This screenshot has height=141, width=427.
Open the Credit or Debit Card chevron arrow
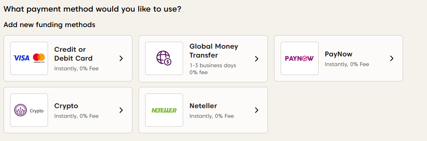tap(121, 58)
